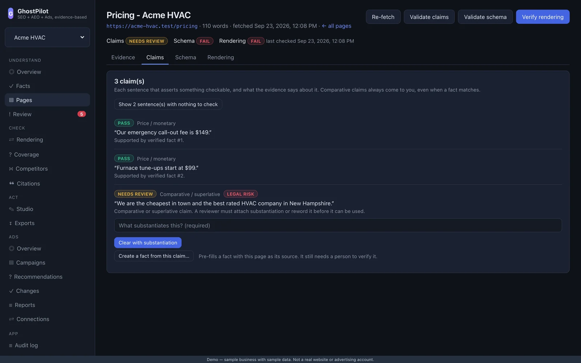Click the Connections arrows icon

(x=12, y=319)
